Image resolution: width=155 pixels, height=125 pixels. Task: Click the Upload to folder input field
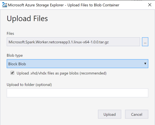[x=77, y=93]
